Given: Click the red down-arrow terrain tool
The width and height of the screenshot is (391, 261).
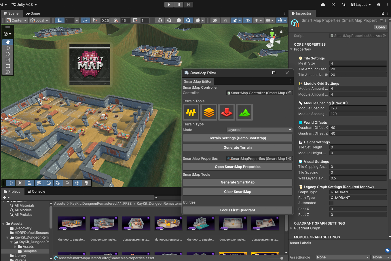Looking at the screenshot, I should 227,112.
